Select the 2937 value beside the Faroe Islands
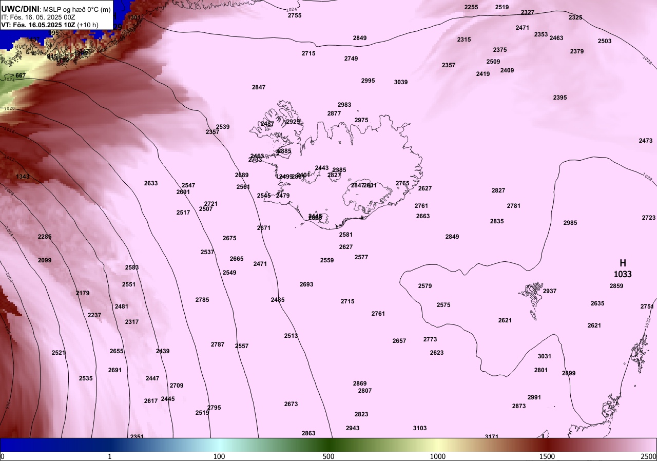 pyautogui.click(x=550, y=291)
